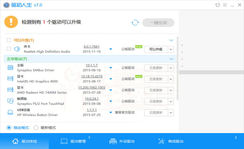Screen dimensions: 244x149
Task: Switch to 驱动管理 tab
Action: click(73, 141)
